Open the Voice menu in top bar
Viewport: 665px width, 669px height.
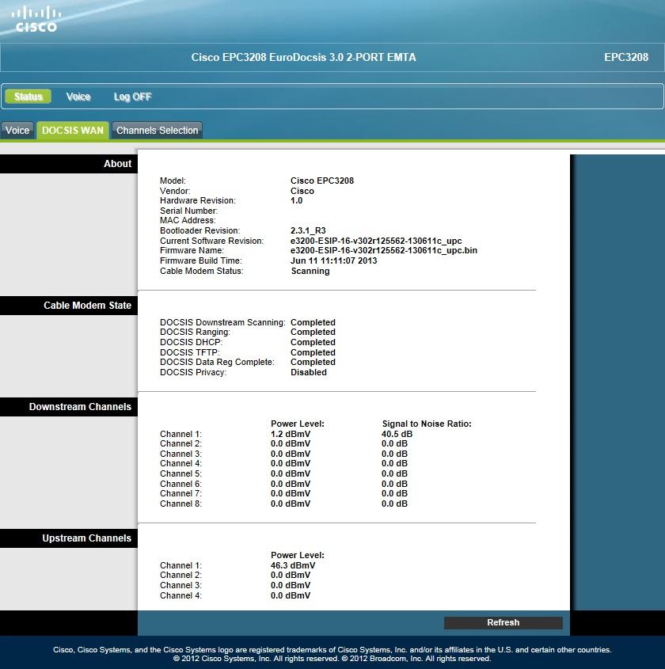pyautogui.click(x=78, y=97)
